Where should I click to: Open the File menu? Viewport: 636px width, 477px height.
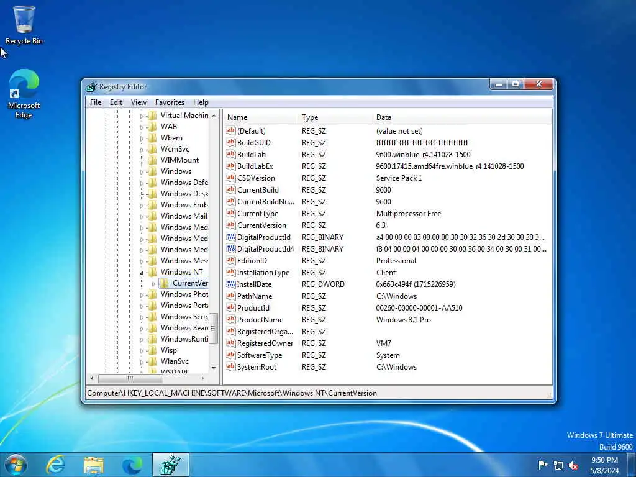pos(96,102)
